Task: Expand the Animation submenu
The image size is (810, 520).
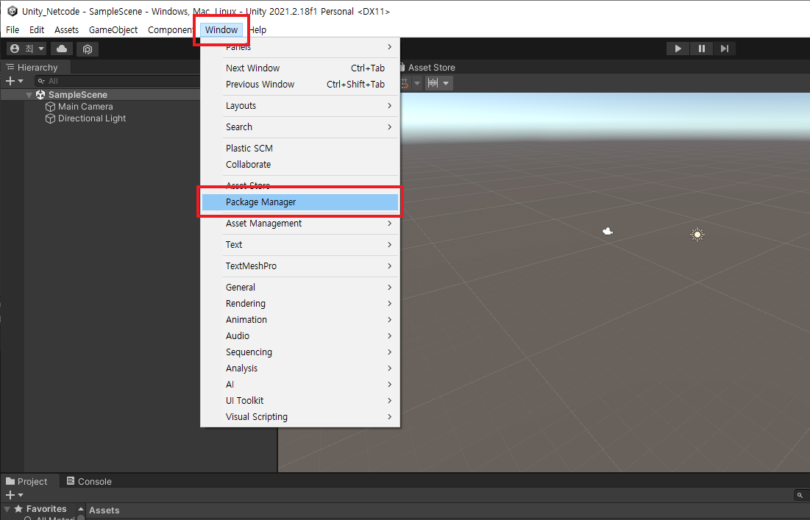Action: pyautogui.click(x=300, y=320)
